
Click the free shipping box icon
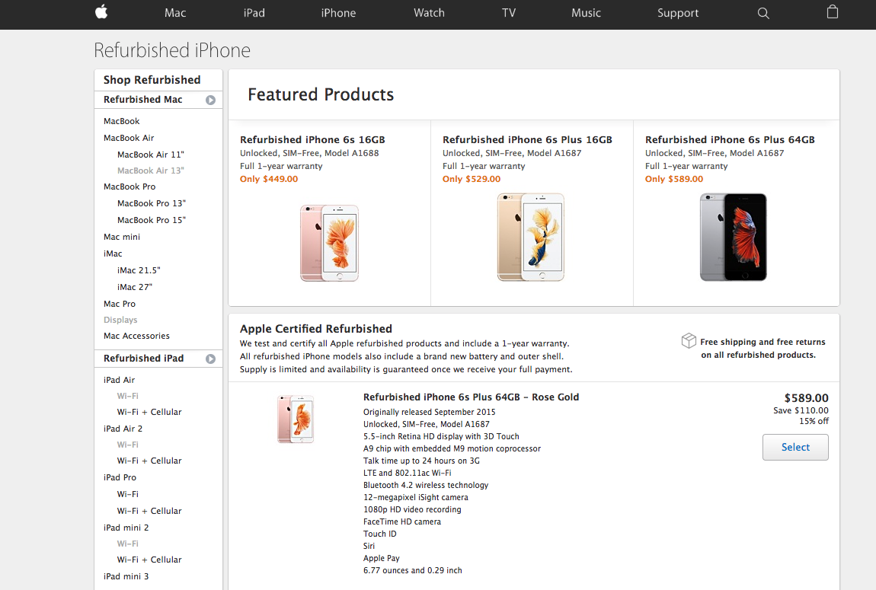[689, 340]
